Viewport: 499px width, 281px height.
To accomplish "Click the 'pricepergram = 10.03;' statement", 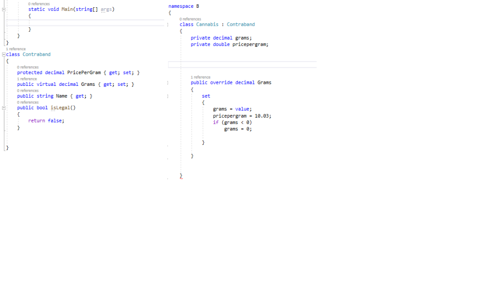I will (242, 116).
